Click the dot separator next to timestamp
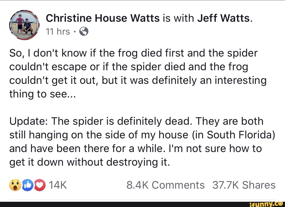 (75, 31)
